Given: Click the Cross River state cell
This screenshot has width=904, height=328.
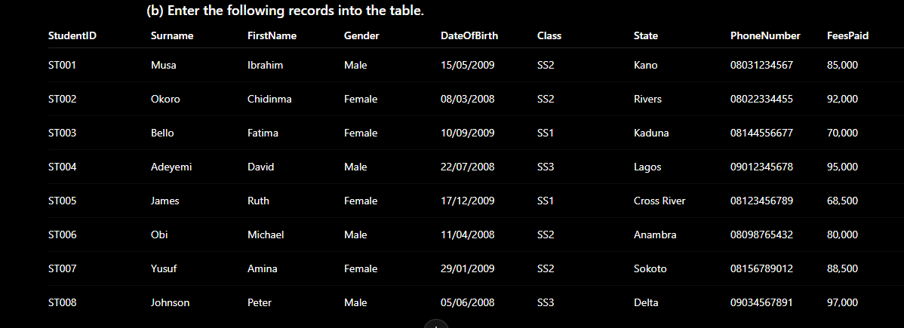Looking at the screenshot, I should pyautogui.click(x=660, y=201).
